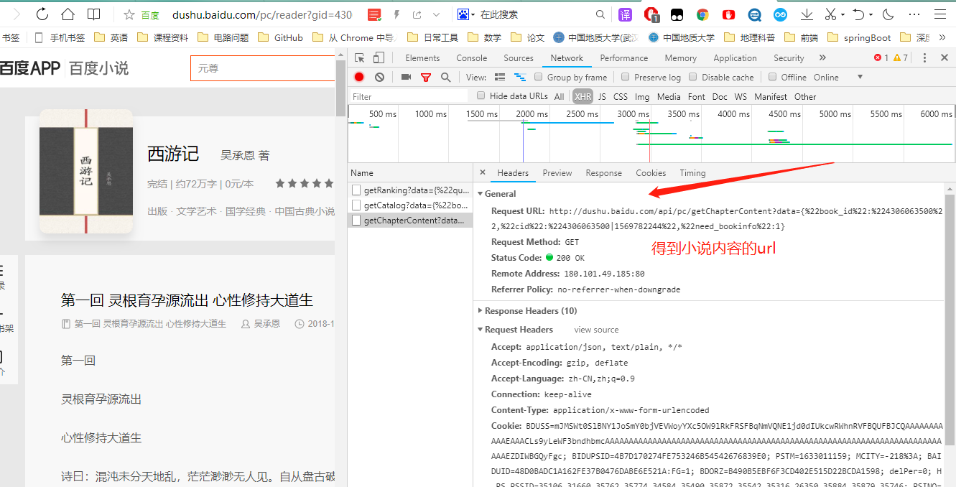Close the request details pane

tap(483, 172)
